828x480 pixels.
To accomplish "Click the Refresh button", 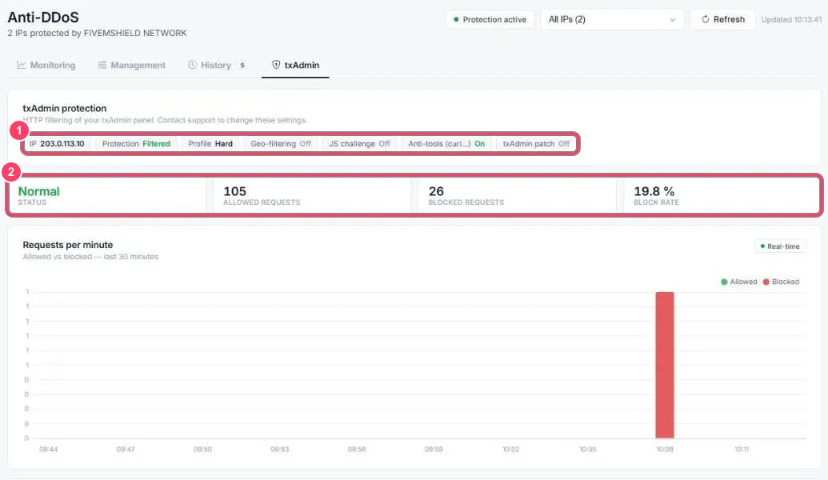I will 722,19.
